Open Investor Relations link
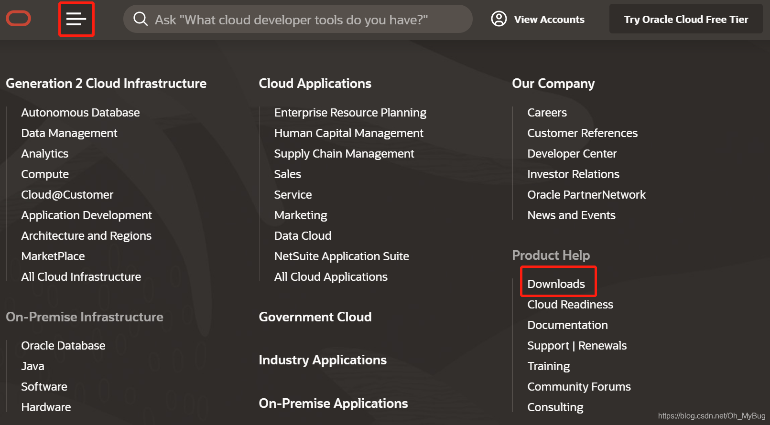Viewport: 770px width, 425px height. (x=574, y=174)
